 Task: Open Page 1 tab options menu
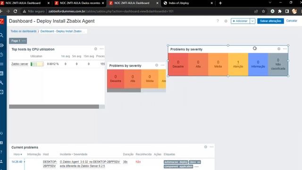(24, 41)
